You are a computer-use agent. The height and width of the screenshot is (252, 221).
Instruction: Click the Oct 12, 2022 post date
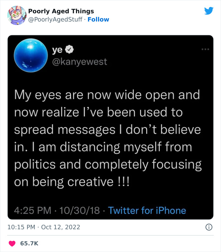[x=61, y=227]
